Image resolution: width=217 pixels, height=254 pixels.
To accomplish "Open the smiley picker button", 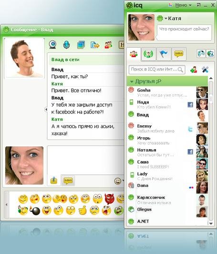I will pyautogui.click(x=118, y=181).
